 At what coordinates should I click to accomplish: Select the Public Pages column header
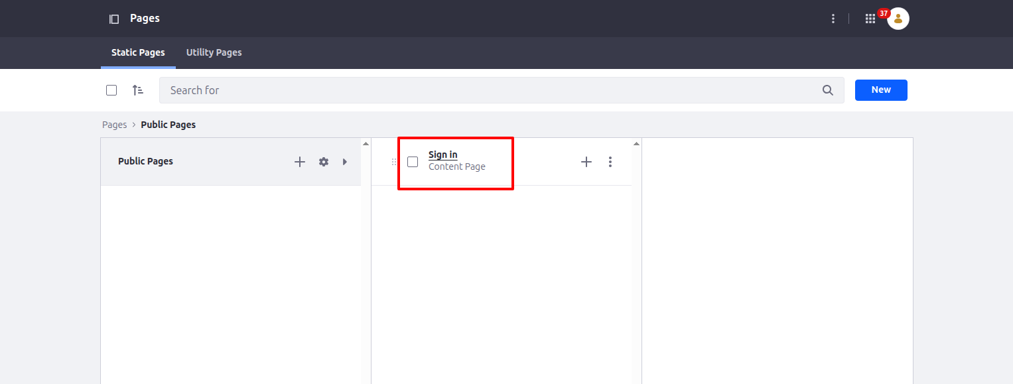tap(231, 162)
